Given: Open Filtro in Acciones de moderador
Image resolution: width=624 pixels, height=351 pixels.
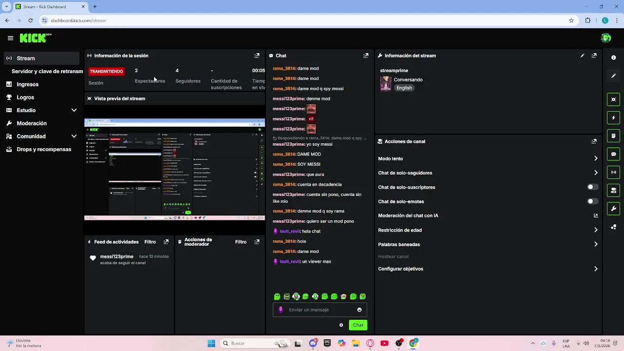Looking at the screenshot, I should click(241, 242).
